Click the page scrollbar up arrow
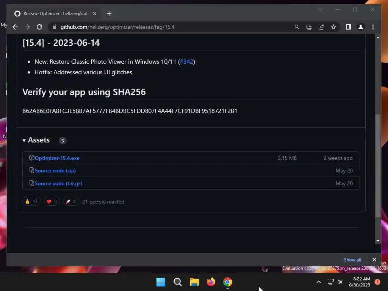388x291 pixels. (378, 38)
